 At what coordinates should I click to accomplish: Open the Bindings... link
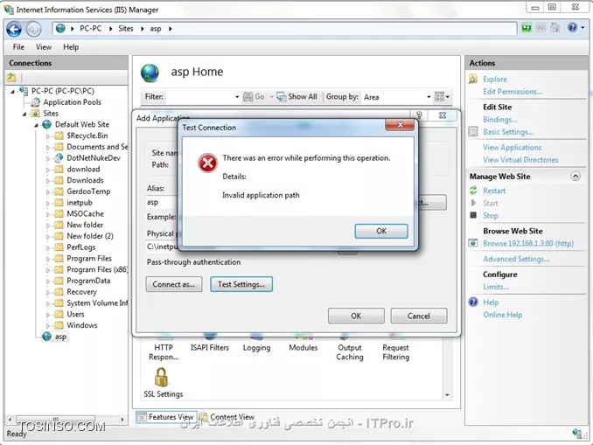(500, 120)
